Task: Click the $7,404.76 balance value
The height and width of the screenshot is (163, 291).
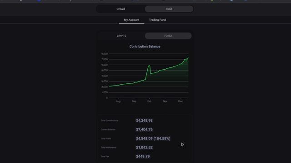Action: (x=144, y=129)
